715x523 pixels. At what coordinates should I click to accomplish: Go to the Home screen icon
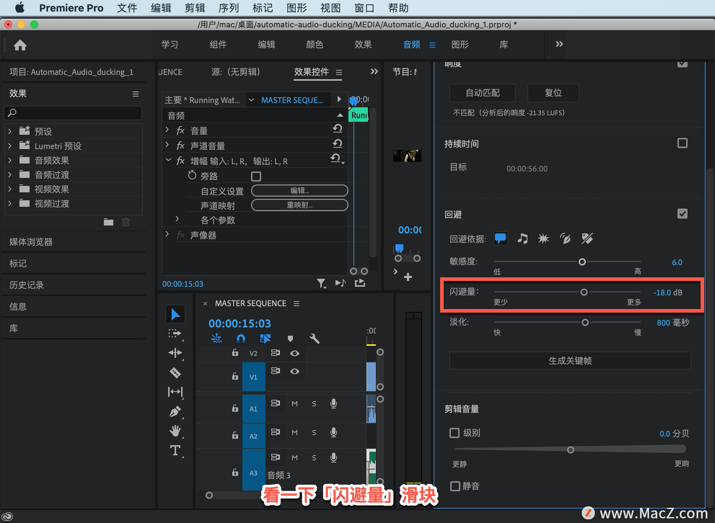(x=20, y=45)
